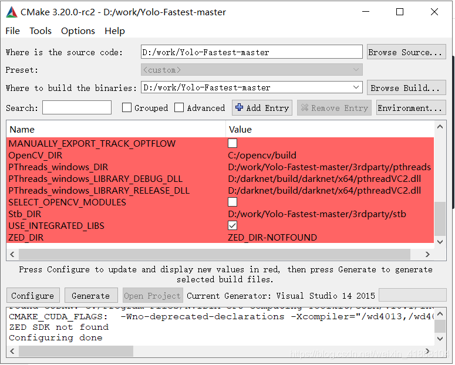Image resolution: width=455 pixels, height=365 pixels.
Task: Uncheck USE_INTEGRATED_LIBS value checkbox
Action: point(232,225)
